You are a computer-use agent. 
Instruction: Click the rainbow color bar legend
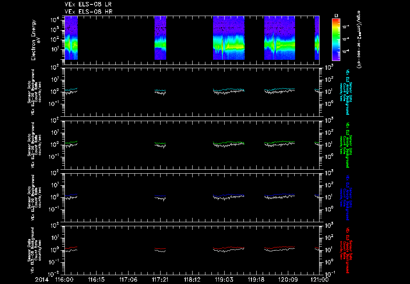[x=336, y=40]
